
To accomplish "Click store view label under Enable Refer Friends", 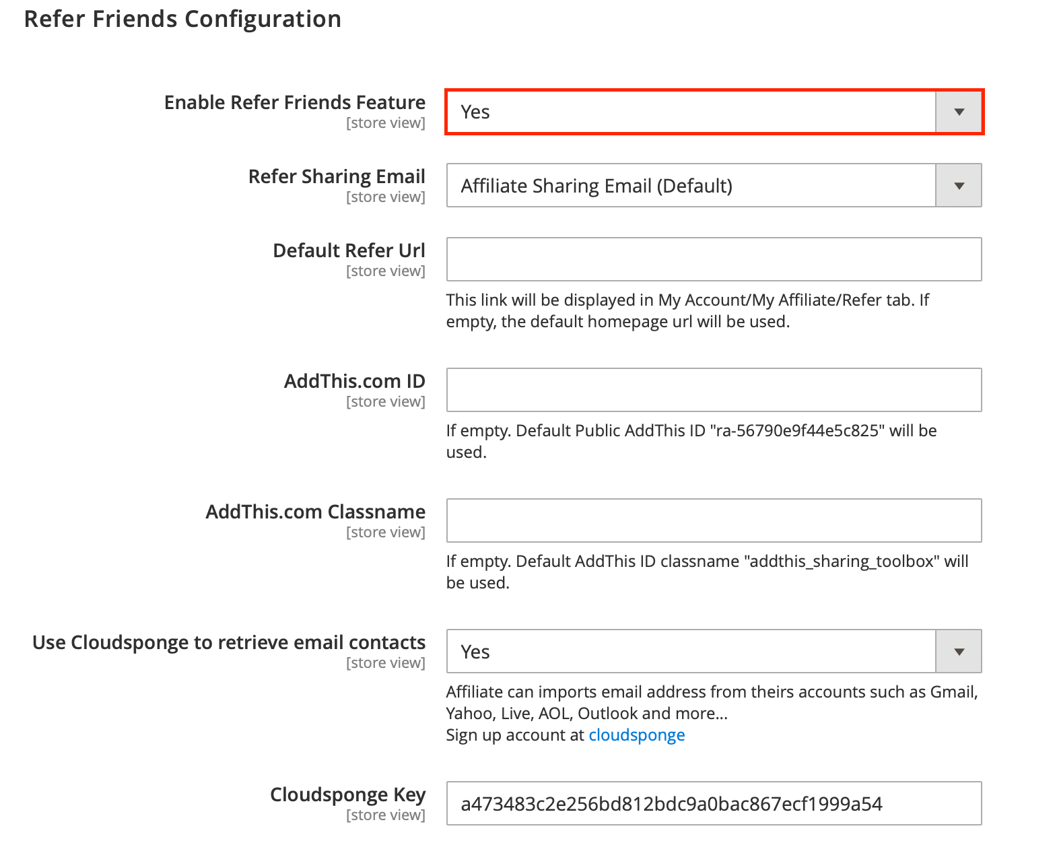I will (x=385, y=123).
